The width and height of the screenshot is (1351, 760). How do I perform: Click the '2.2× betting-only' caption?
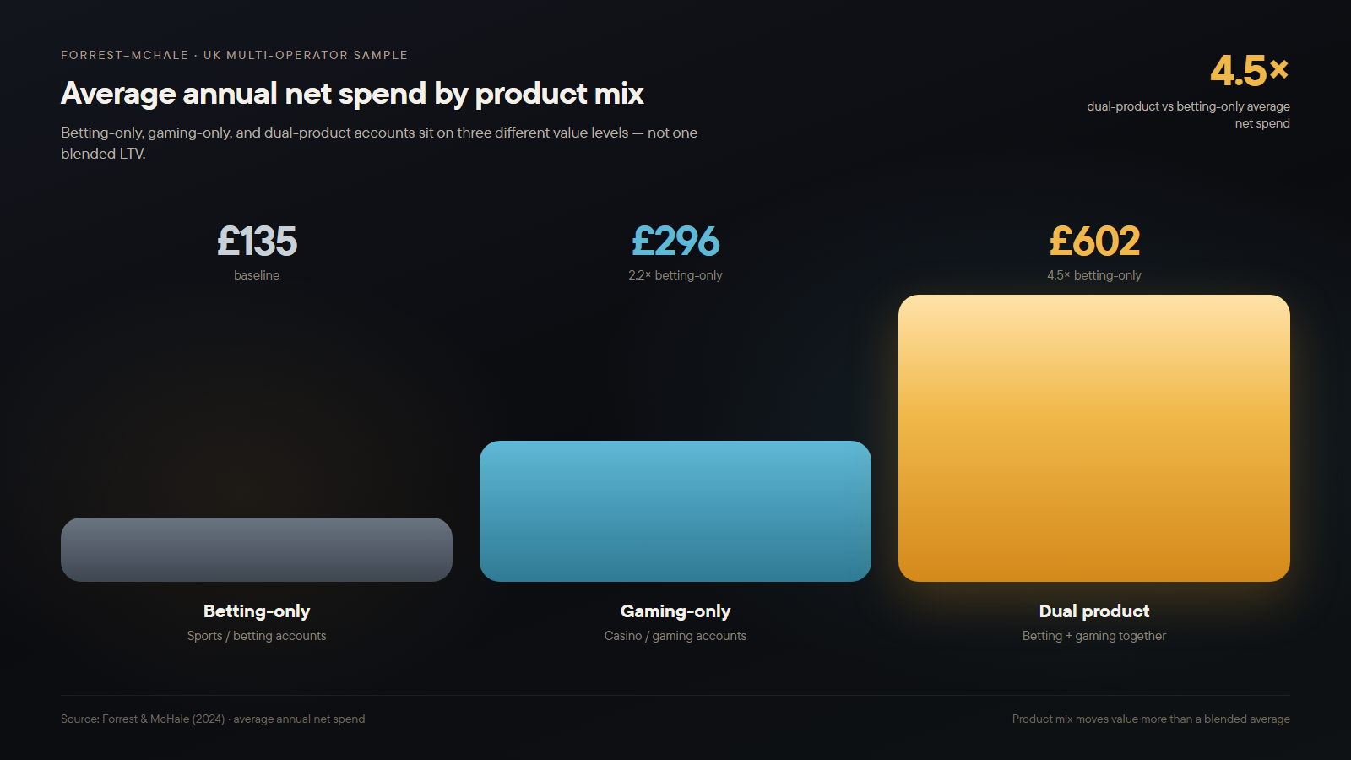point(675,275)
